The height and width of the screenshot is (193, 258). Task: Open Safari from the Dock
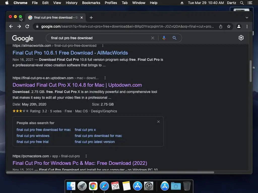click(104, 186)
